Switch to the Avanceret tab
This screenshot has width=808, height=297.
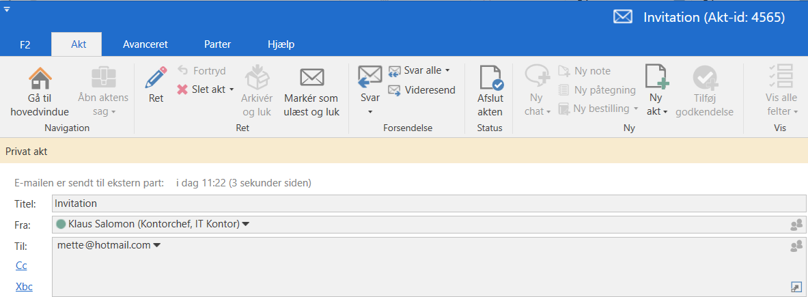pos(145,44)
